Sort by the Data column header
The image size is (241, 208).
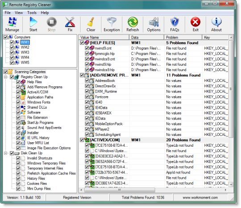tap(147, 37)
